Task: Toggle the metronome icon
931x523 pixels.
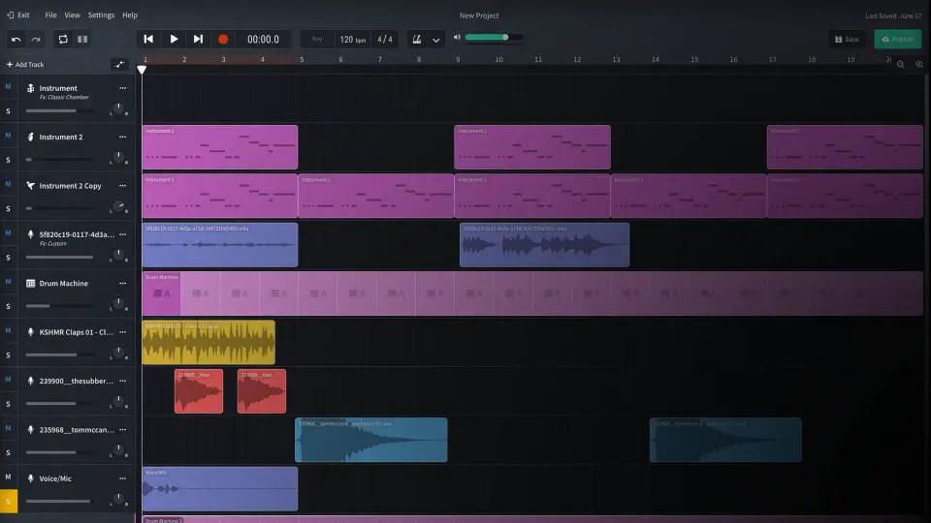Action: click(417, 39)
